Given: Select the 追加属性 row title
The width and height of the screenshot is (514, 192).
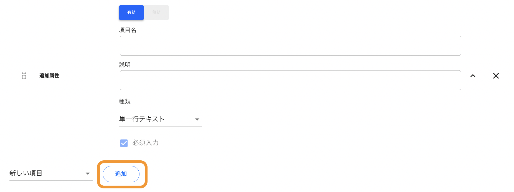Looking at the screenshot, I should (49, 75).
